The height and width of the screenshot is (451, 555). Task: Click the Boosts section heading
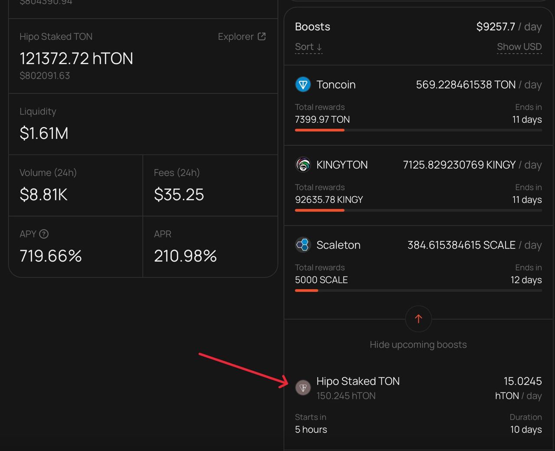[x=313, y=27]
